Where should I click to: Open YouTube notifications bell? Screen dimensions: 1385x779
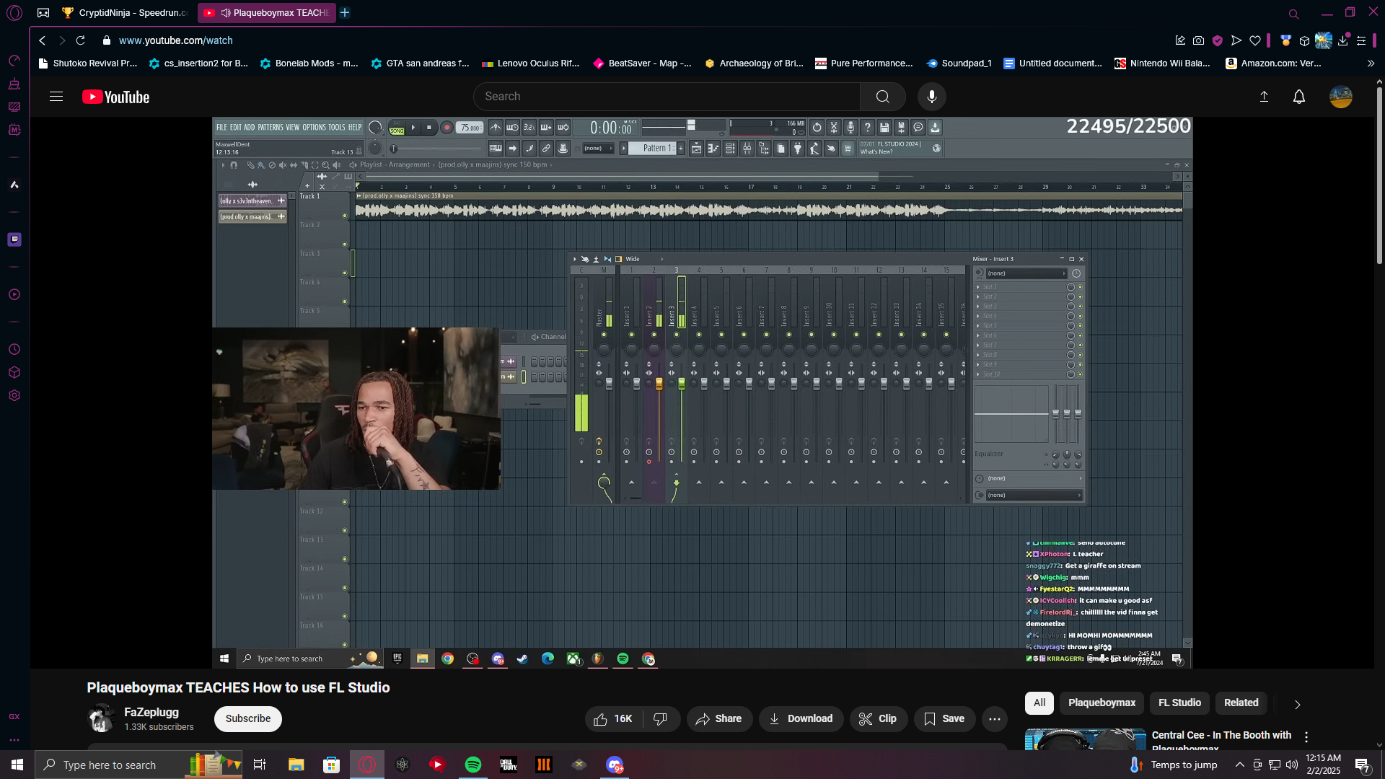click(x=1298, y=97)
